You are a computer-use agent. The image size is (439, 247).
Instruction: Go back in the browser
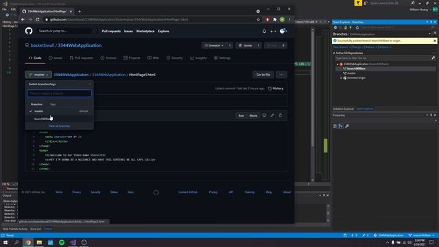point(23,20)
